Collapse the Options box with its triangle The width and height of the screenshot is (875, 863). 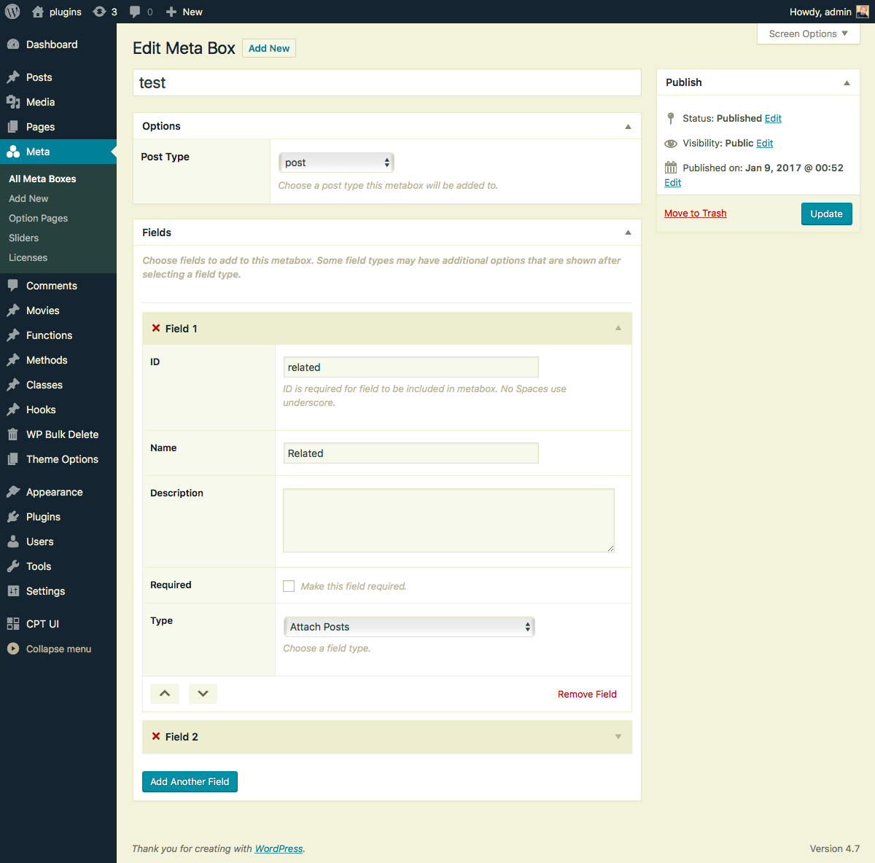point(628,127)
